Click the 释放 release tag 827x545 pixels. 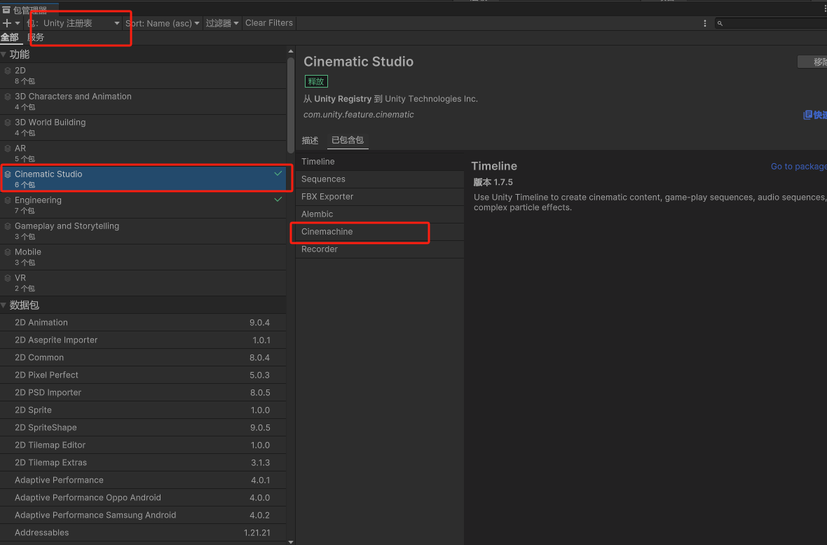[316, 81]
